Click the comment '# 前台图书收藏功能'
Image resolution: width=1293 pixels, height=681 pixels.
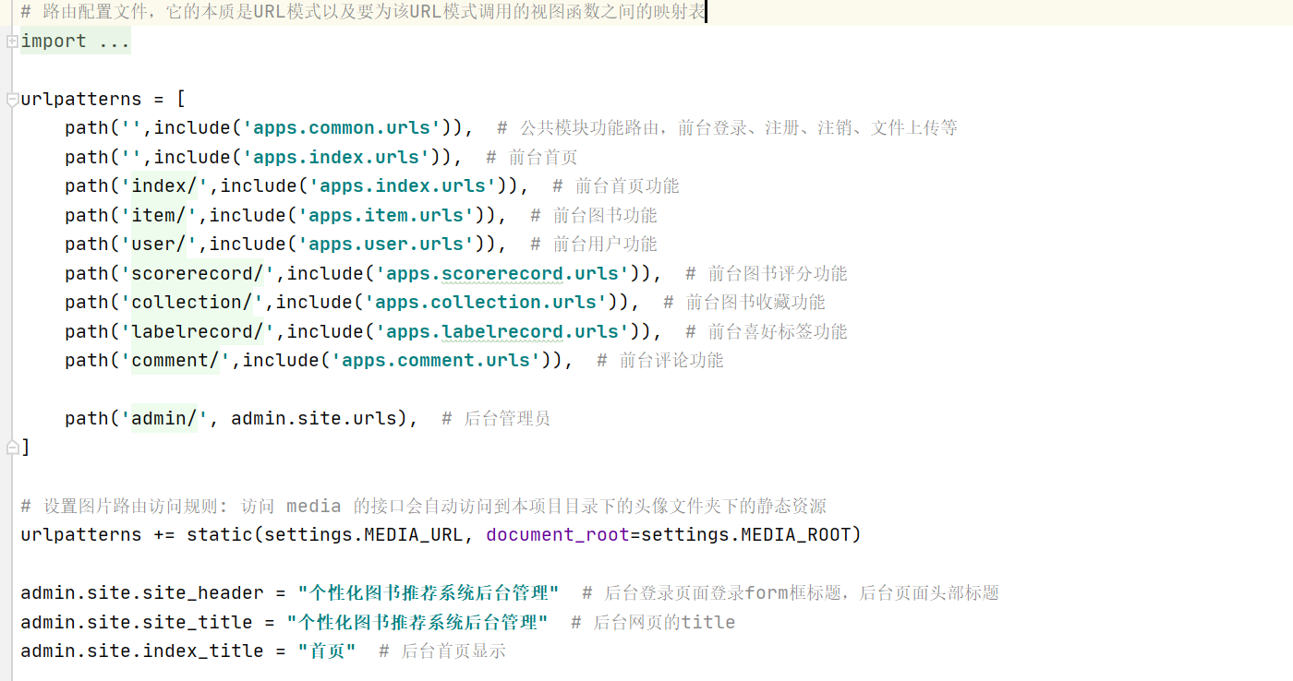[744, 303]
